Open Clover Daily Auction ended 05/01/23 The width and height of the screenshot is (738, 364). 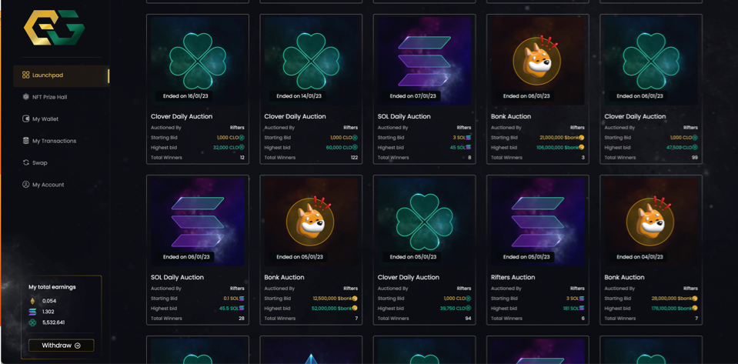[424, 222]
